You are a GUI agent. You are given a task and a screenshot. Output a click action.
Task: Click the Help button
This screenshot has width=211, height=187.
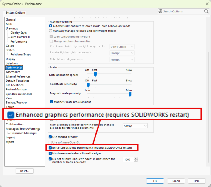tap(196, 181)
